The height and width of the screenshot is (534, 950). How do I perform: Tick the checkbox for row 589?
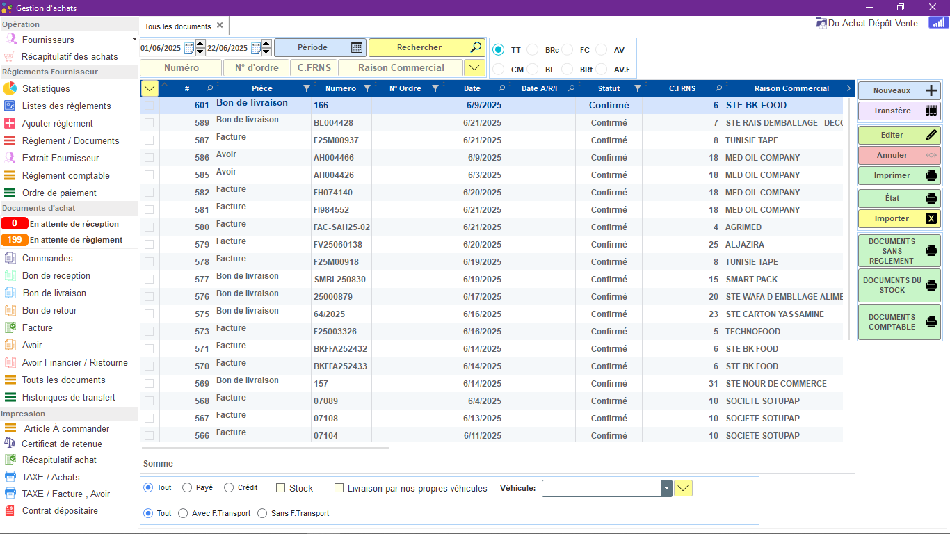(149, 122)
